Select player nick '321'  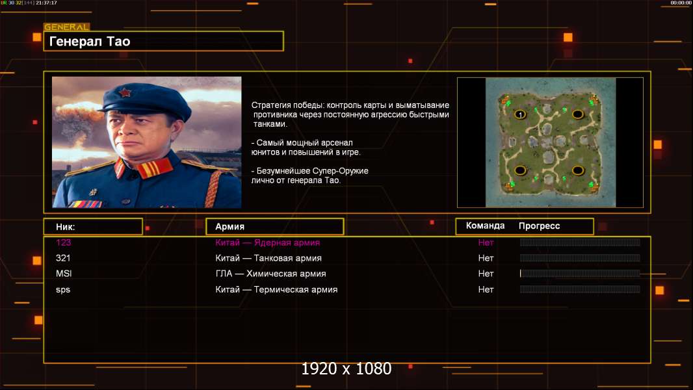(x=63, y=258)
